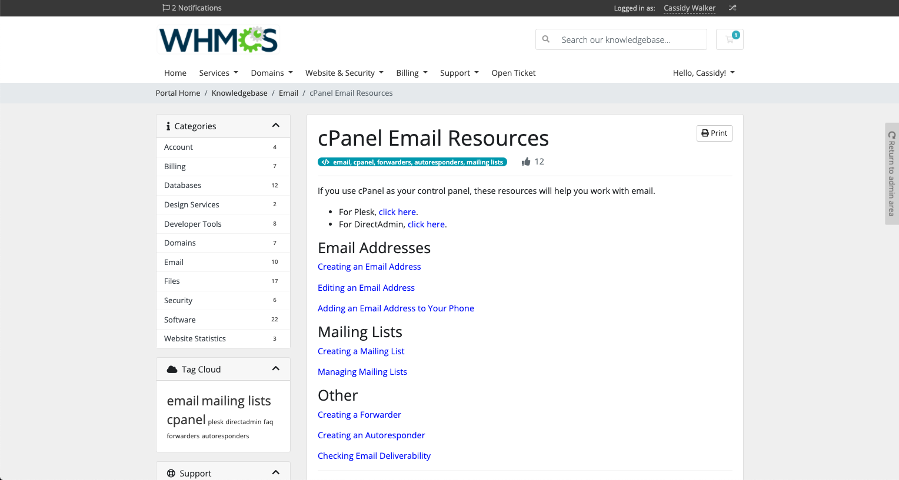Select the Security category

coord(223,300)
